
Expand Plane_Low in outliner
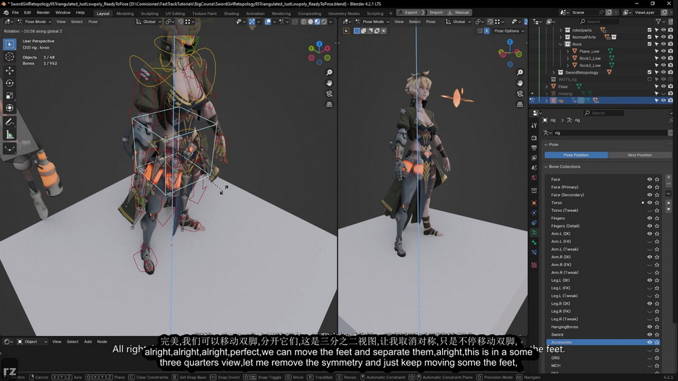click(567, 51)
